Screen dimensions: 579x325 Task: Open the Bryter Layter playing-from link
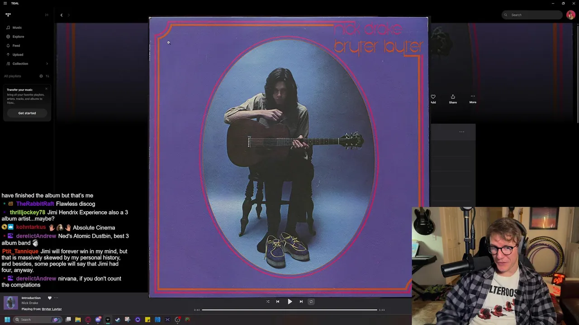(52, 309)
